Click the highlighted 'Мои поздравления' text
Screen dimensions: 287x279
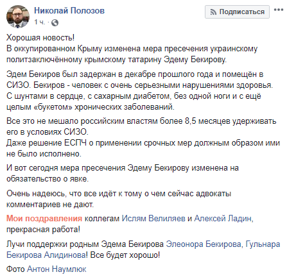pos(44,219)
